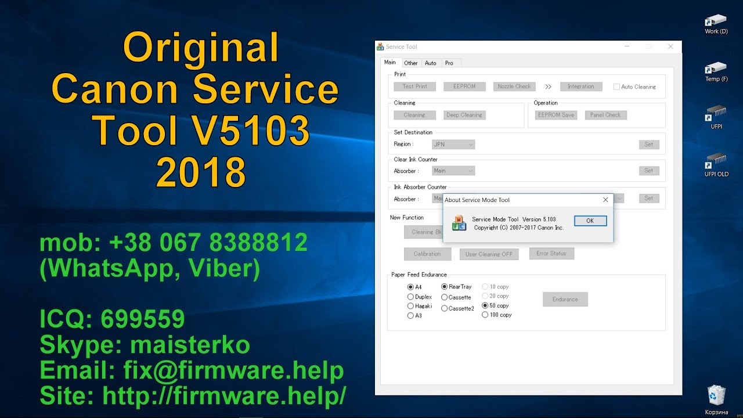Image resolution: width=743 pixels, height=418 pixels.
Task: Run the Panel Check operation
Action: point(605,115)
